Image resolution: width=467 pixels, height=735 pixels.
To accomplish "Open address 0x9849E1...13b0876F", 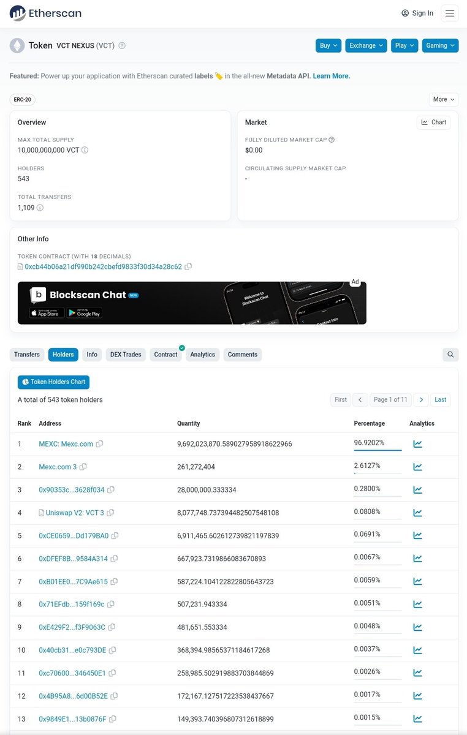I will (72, 719).
